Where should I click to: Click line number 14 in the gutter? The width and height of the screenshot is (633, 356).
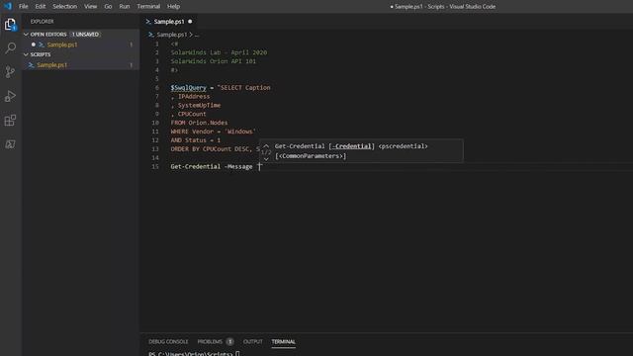155,158
